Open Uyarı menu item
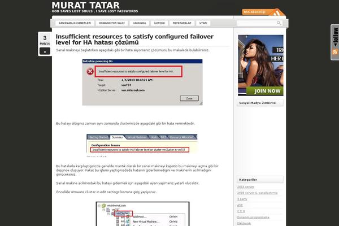Screen dimensions: 339x226 203,23
